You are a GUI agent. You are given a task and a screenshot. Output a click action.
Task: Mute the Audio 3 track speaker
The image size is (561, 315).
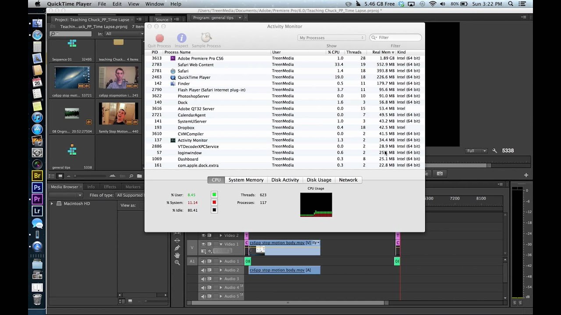click(x=203, y=279)
